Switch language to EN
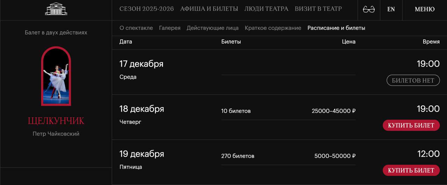 click(391, 9)
